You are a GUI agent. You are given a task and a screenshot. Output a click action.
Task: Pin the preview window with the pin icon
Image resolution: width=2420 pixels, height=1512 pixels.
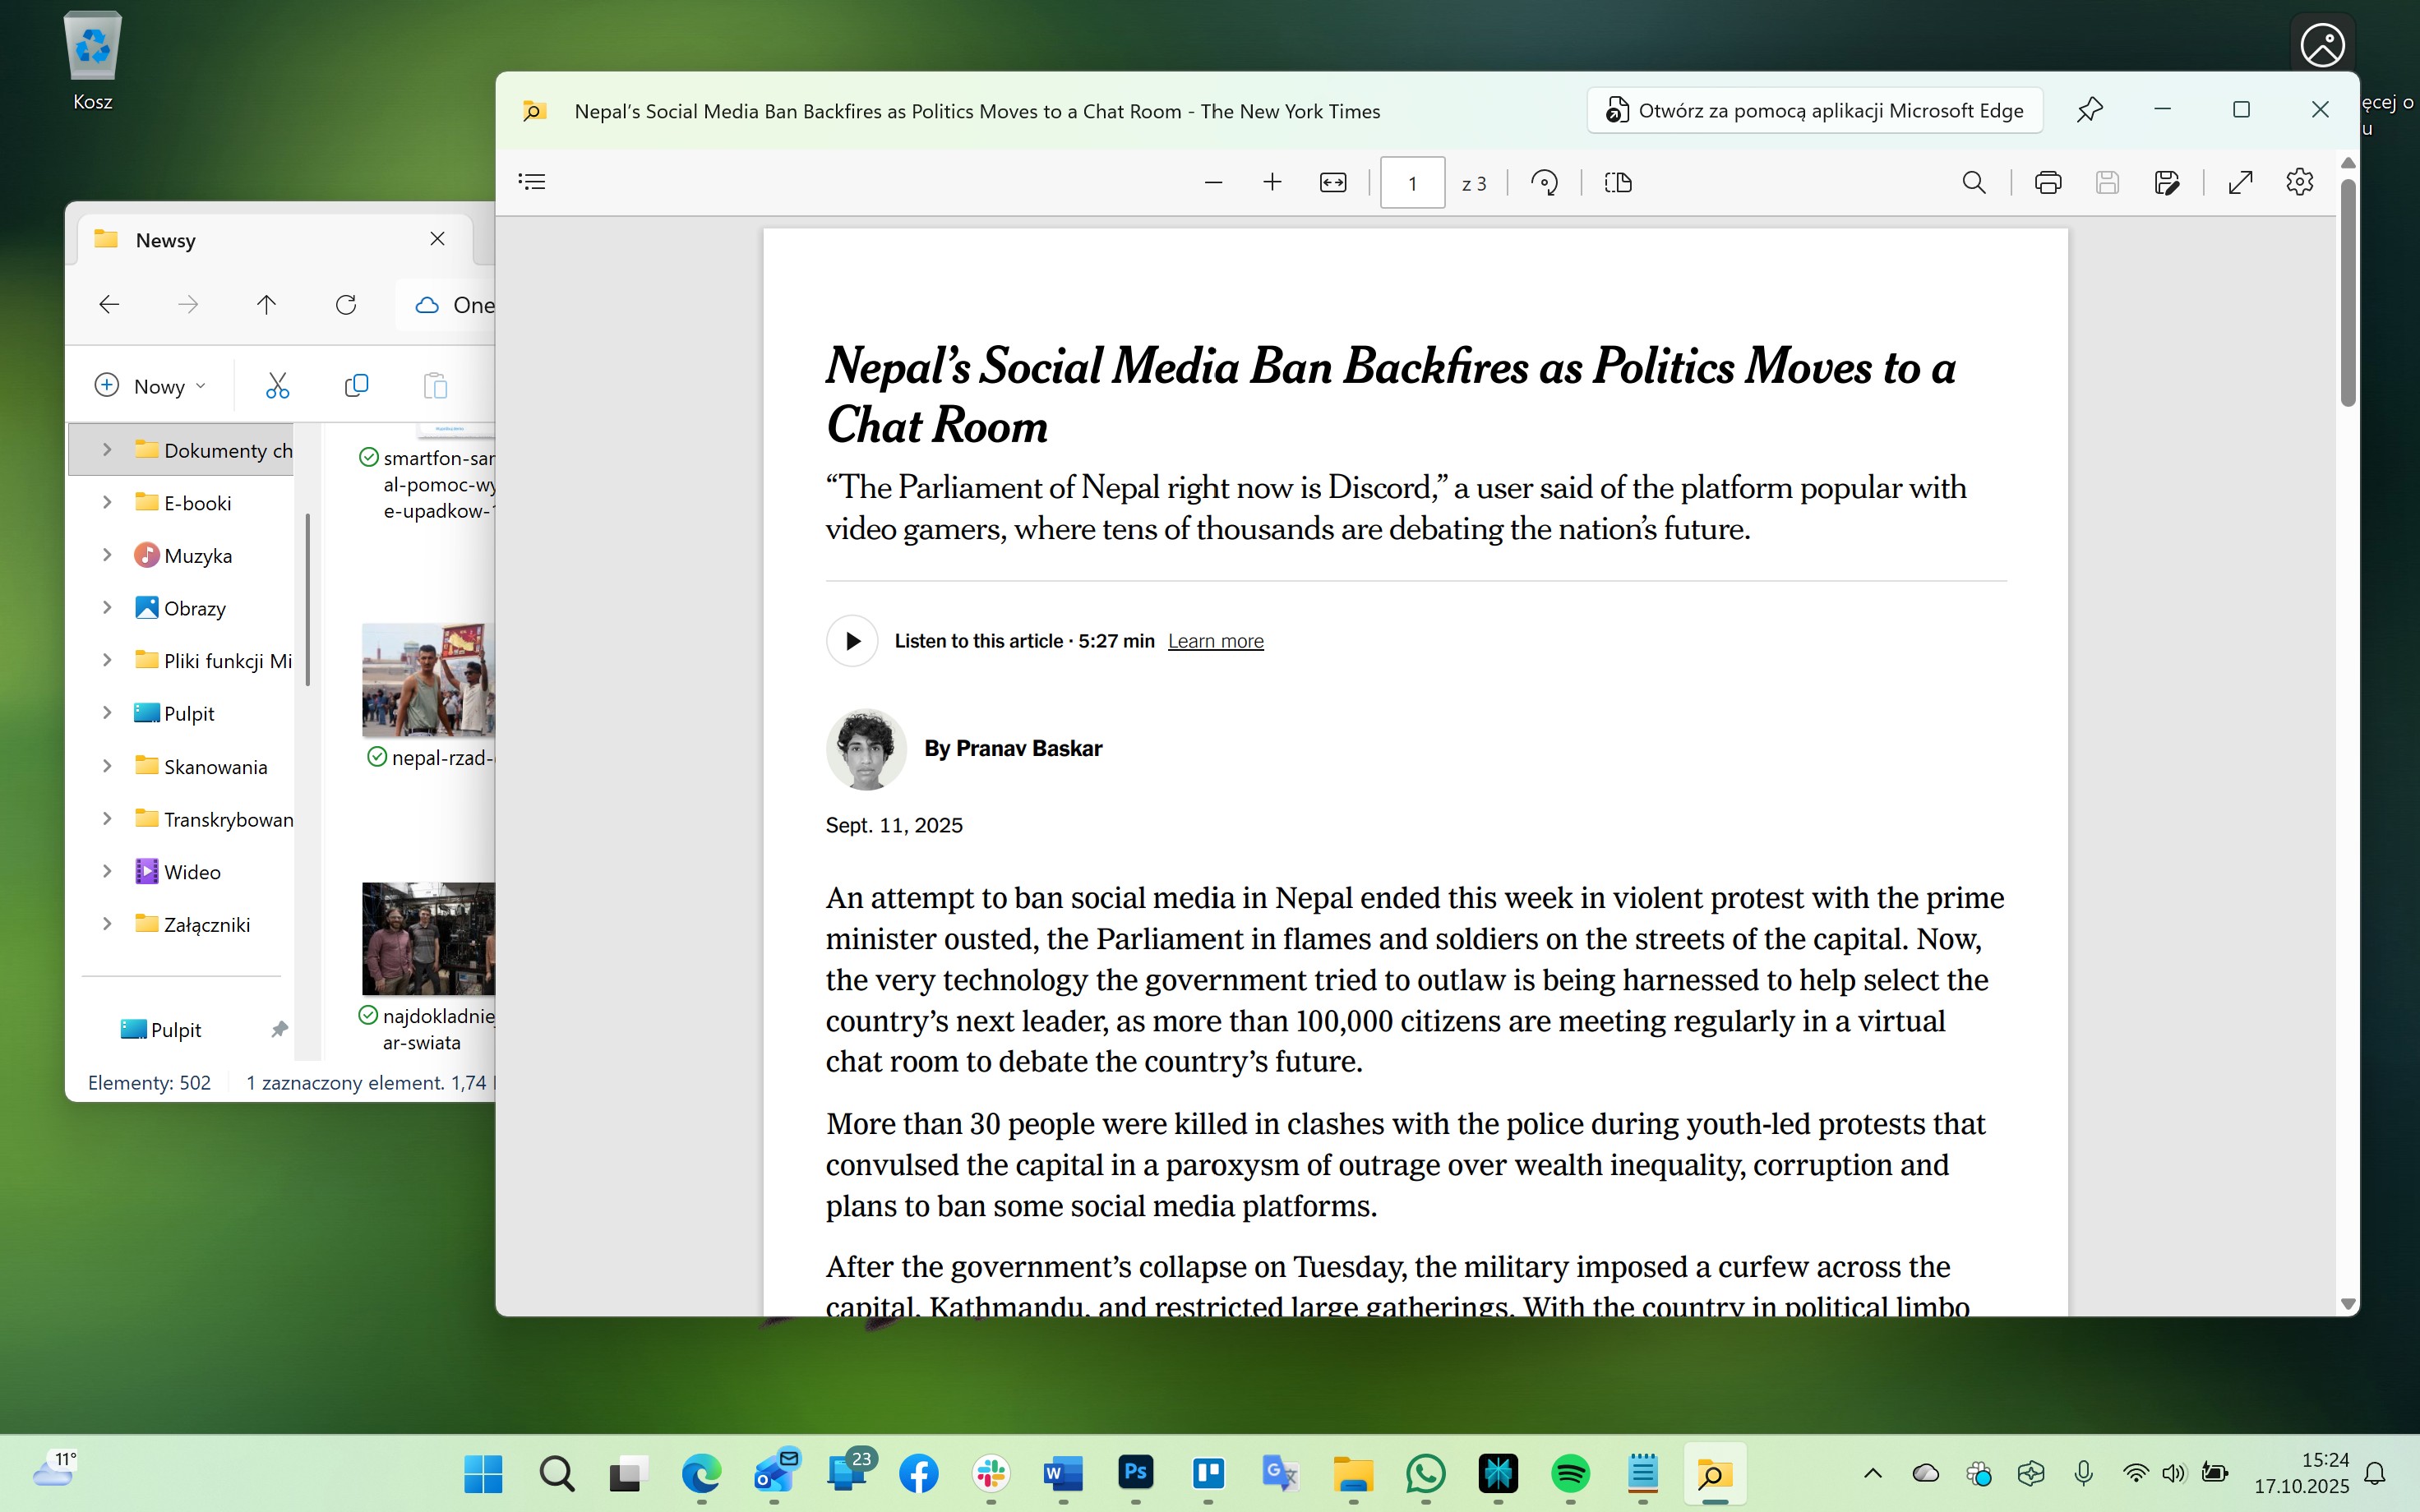pos(2089,110)
